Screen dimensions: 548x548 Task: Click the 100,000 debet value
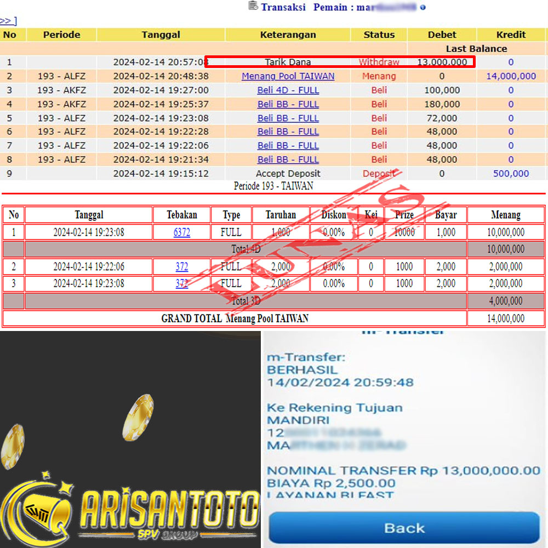pyautogui.click(x=442, y=90)
